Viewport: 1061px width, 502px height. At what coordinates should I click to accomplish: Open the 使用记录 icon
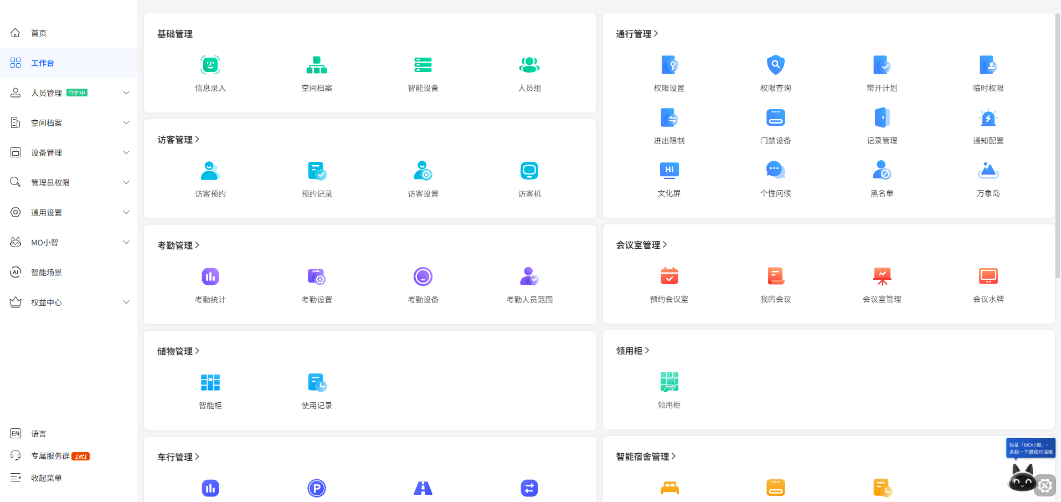[x=317, y=382]
